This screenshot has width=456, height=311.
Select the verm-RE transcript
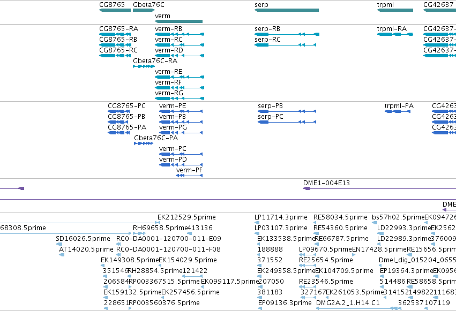[x=180, y=77]
